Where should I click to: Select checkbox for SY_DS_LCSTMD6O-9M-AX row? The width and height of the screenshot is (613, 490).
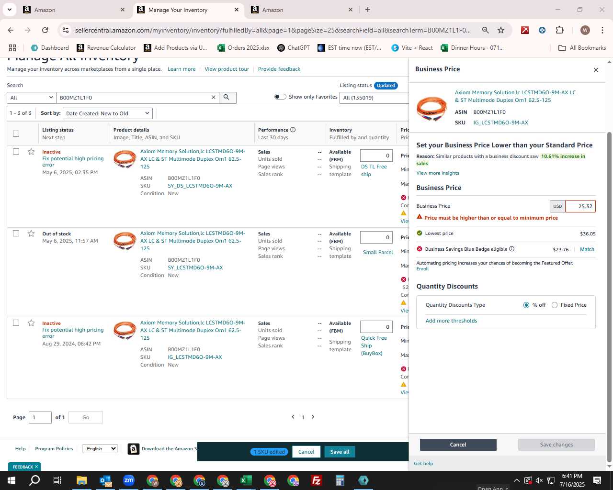(x=16, y=152)
